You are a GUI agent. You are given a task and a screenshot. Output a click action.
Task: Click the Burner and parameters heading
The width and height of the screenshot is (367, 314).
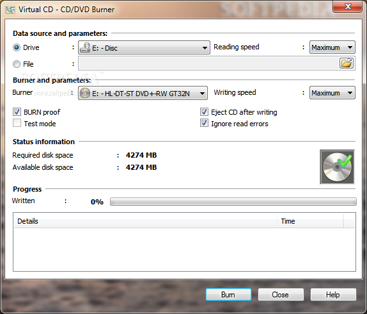click(52, 80)
